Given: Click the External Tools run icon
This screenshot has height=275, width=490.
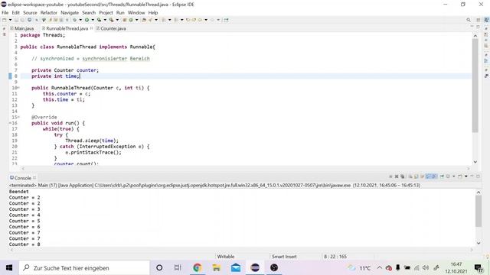Looking at the screenshot, I should (111, 20).
